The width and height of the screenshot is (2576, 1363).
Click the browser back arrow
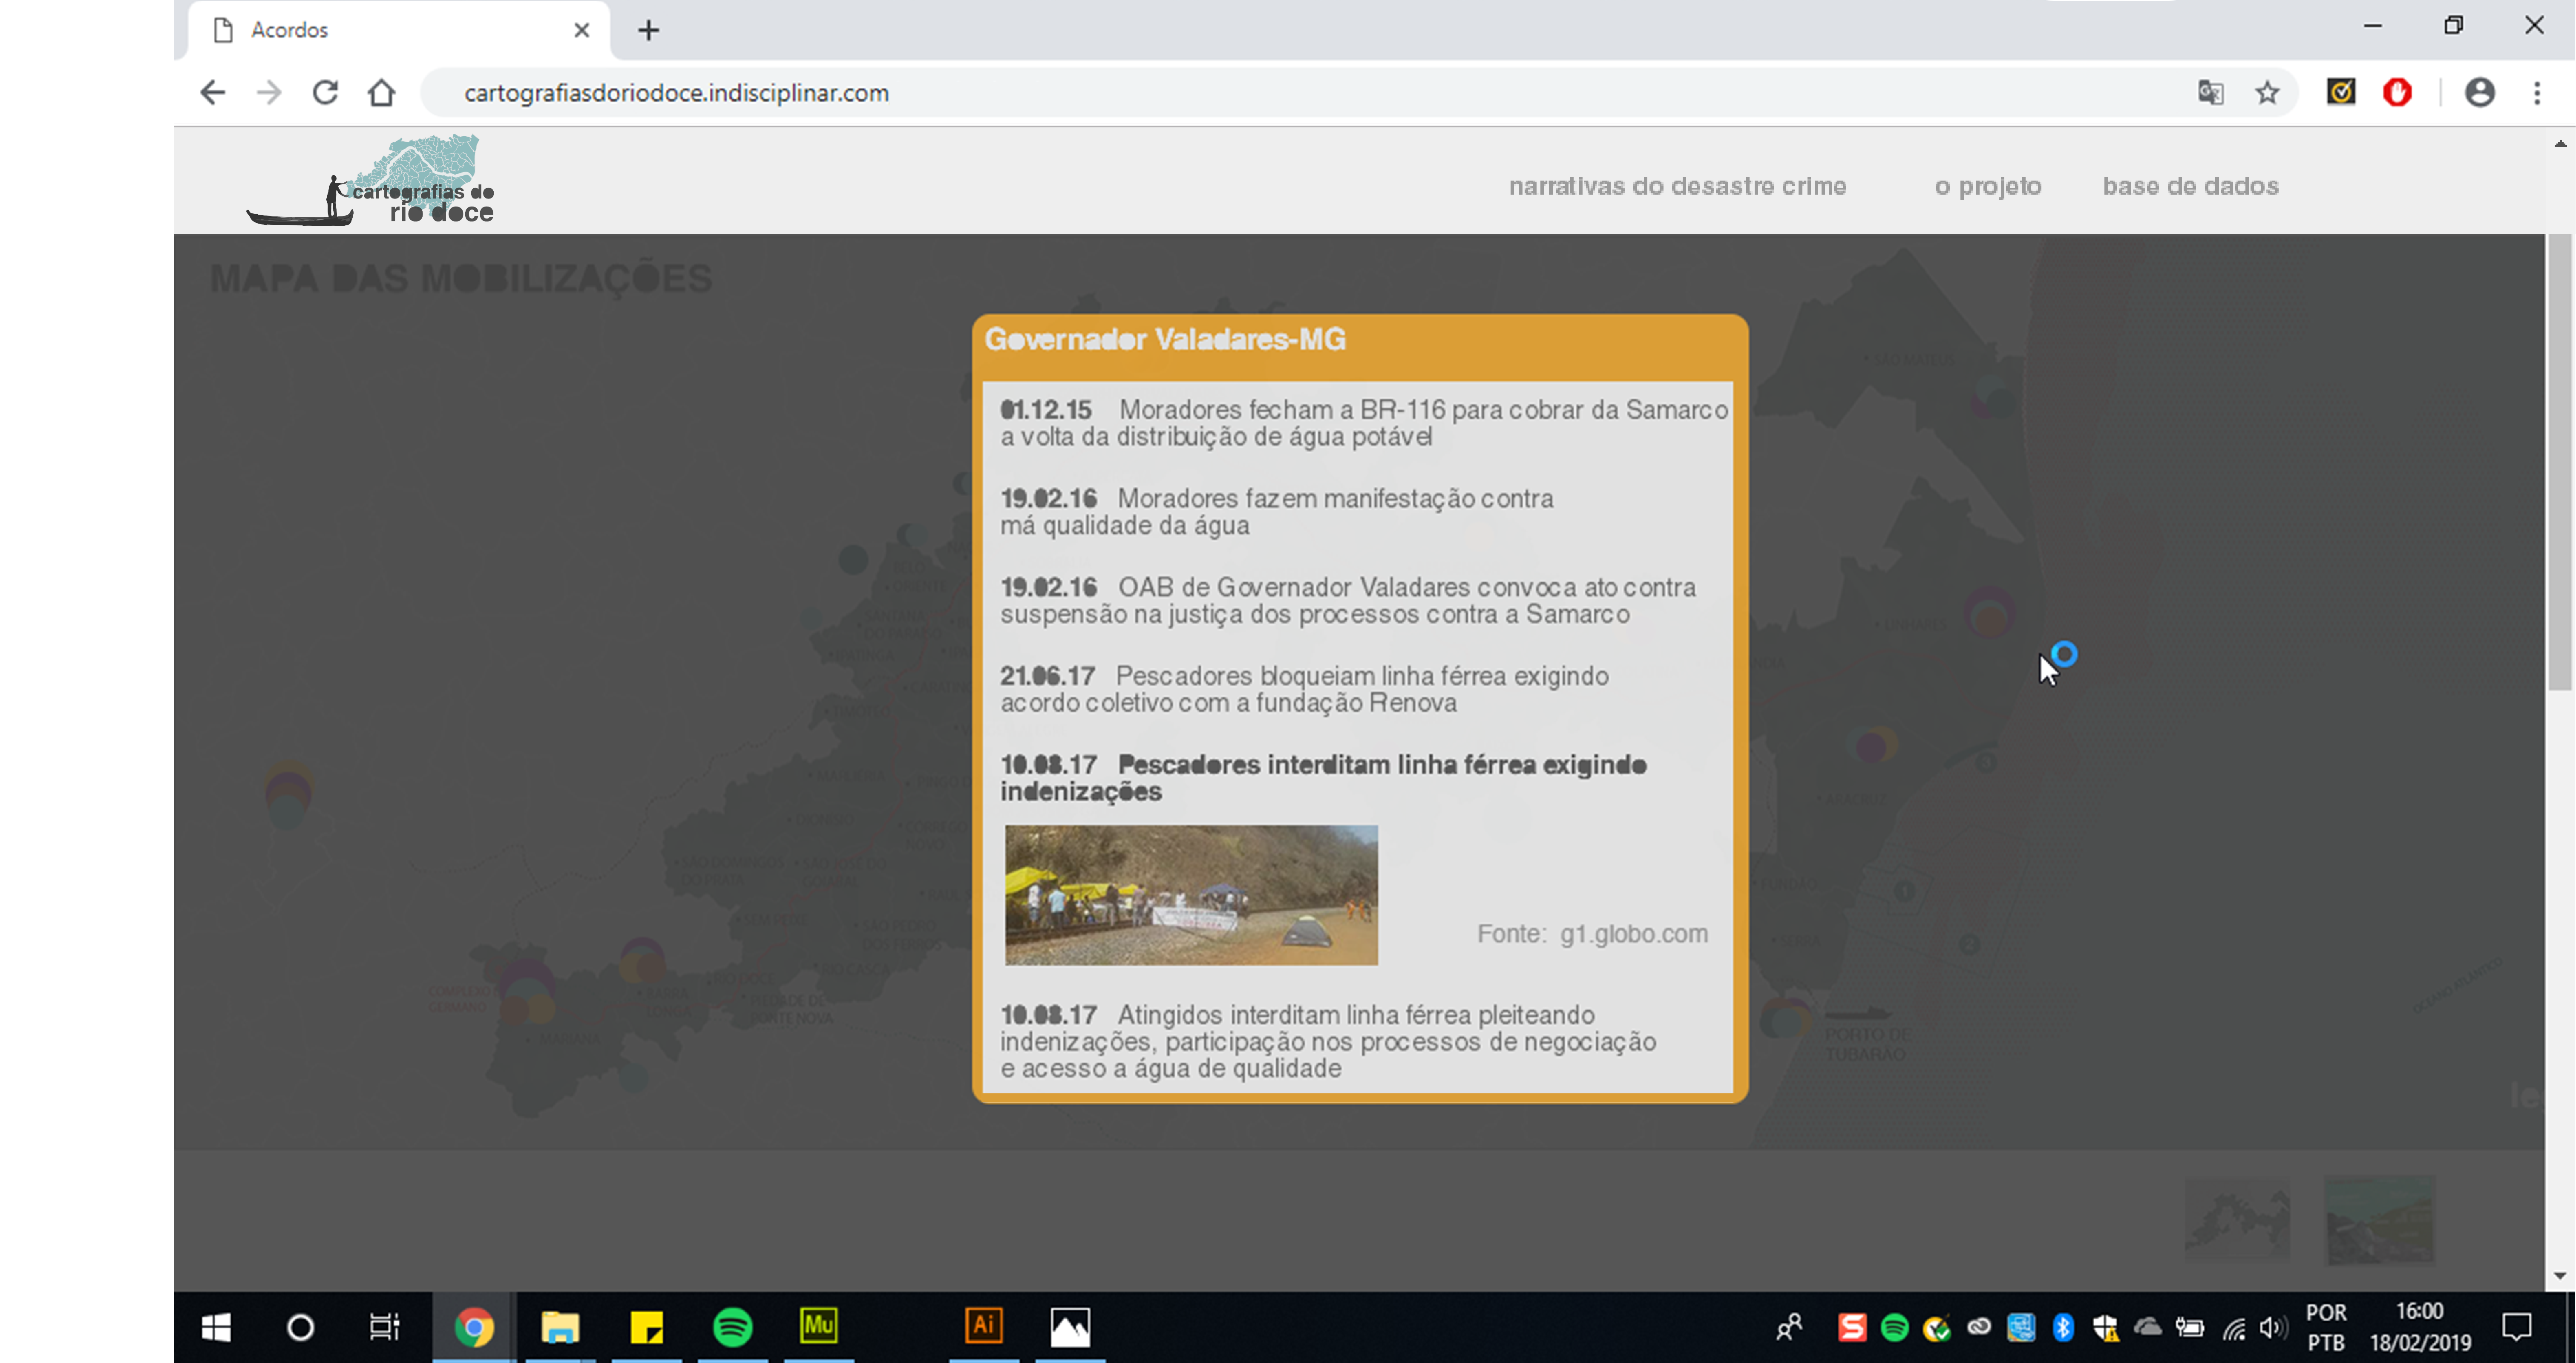(x=212, y=93)
